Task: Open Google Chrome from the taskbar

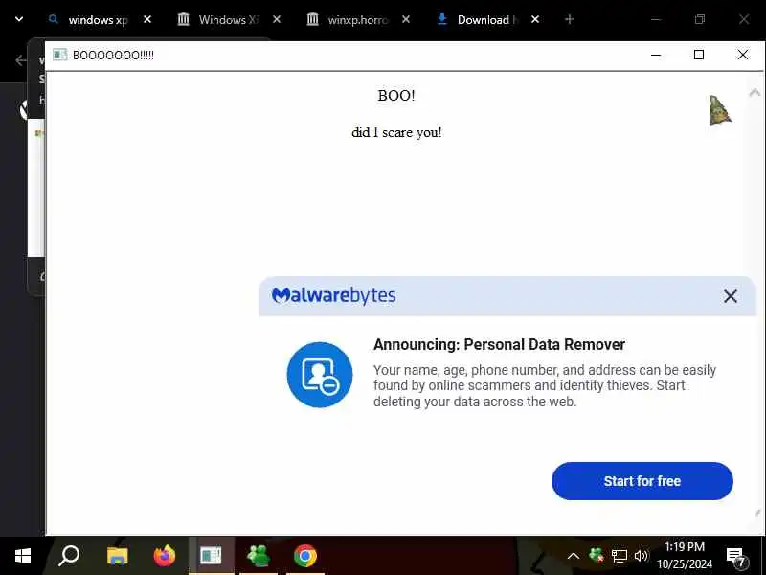Action: [x=305, y=556]
